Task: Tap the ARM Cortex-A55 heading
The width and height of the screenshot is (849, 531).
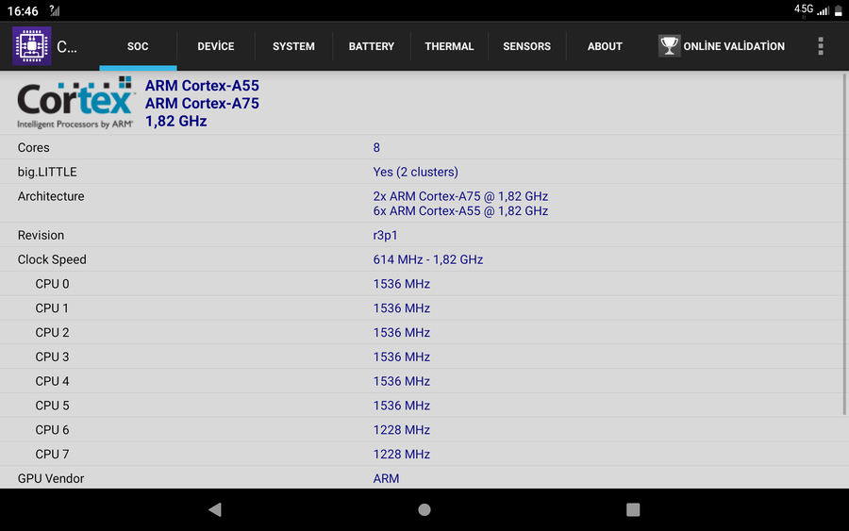Action: coord(202,86)
